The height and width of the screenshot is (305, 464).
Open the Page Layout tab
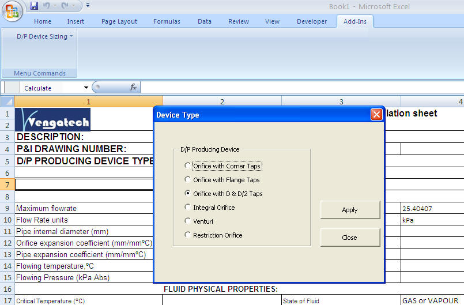click(119, 21)
